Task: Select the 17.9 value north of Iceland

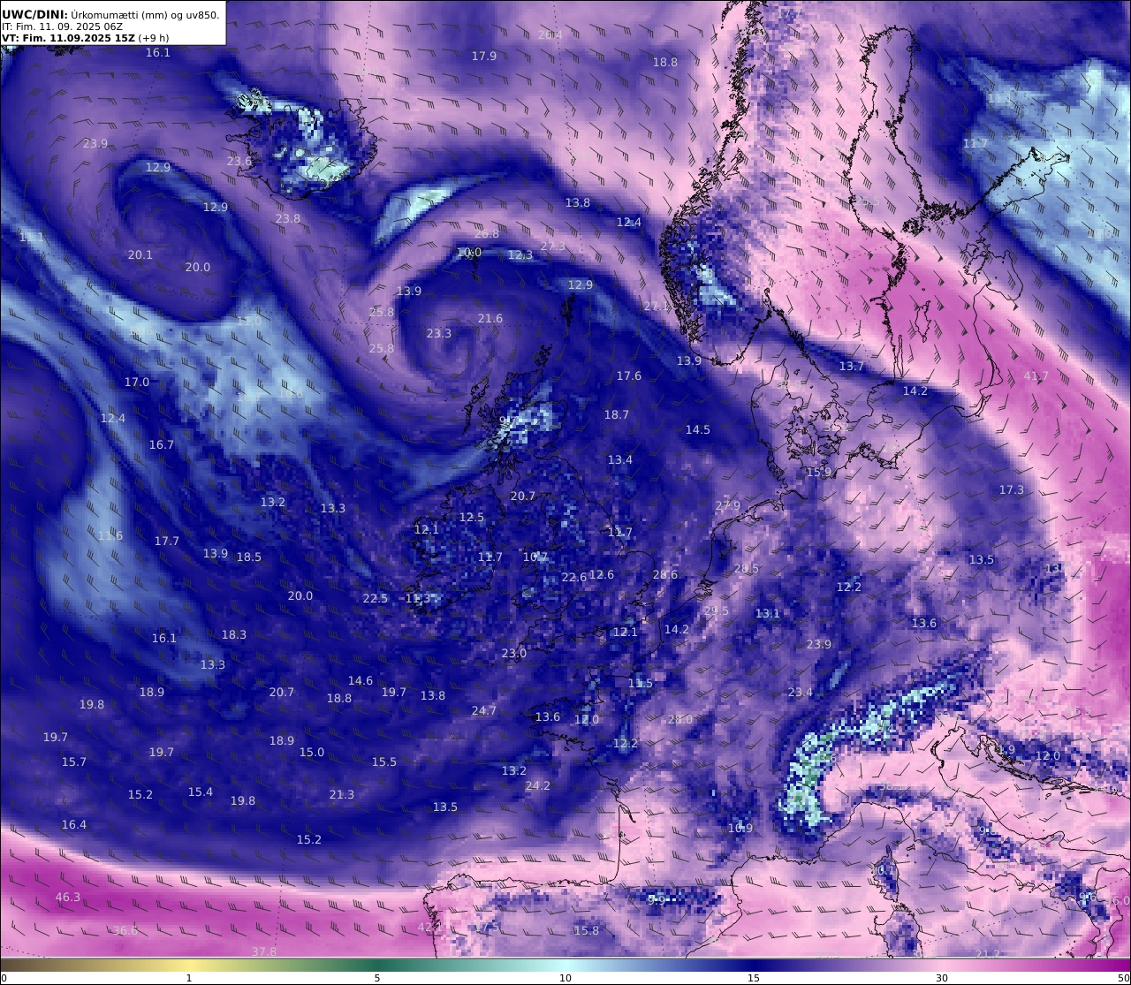Action: (x=483, y=56)
